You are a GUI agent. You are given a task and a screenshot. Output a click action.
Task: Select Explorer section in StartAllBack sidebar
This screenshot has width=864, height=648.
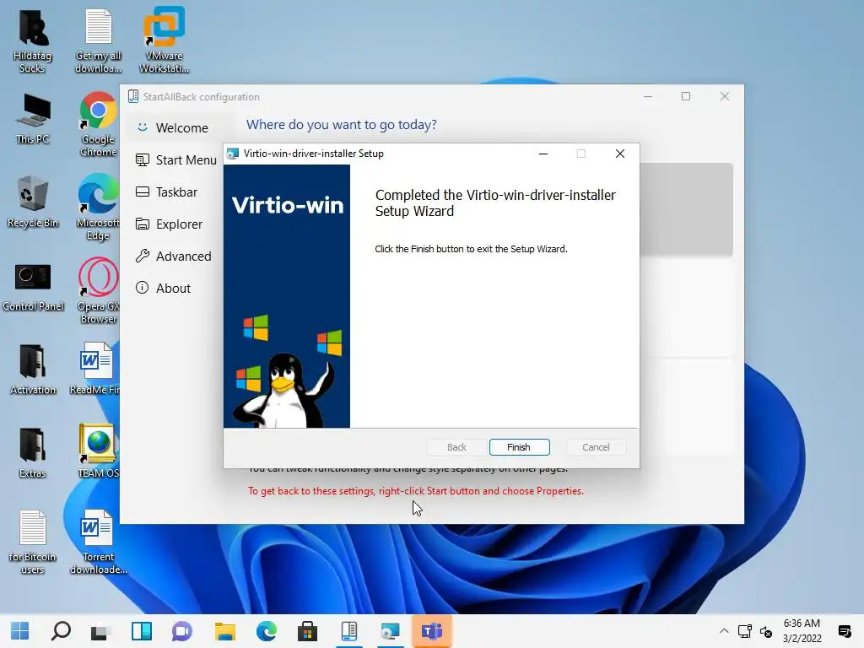pyautogui.click(x=169, y=224)
